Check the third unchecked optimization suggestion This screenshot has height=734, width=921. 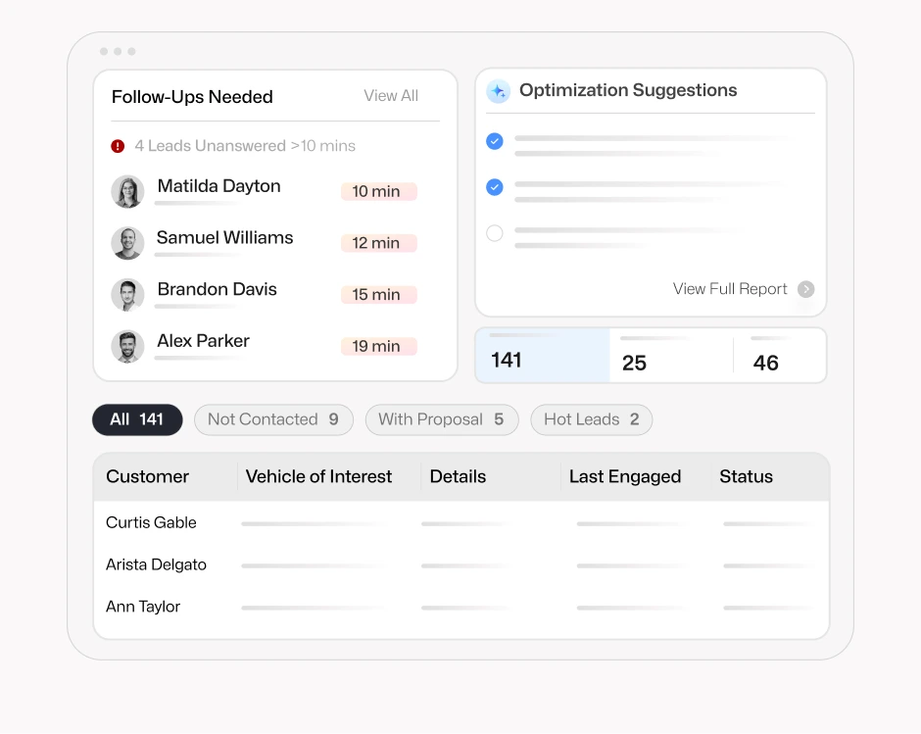tap(495, 233)
